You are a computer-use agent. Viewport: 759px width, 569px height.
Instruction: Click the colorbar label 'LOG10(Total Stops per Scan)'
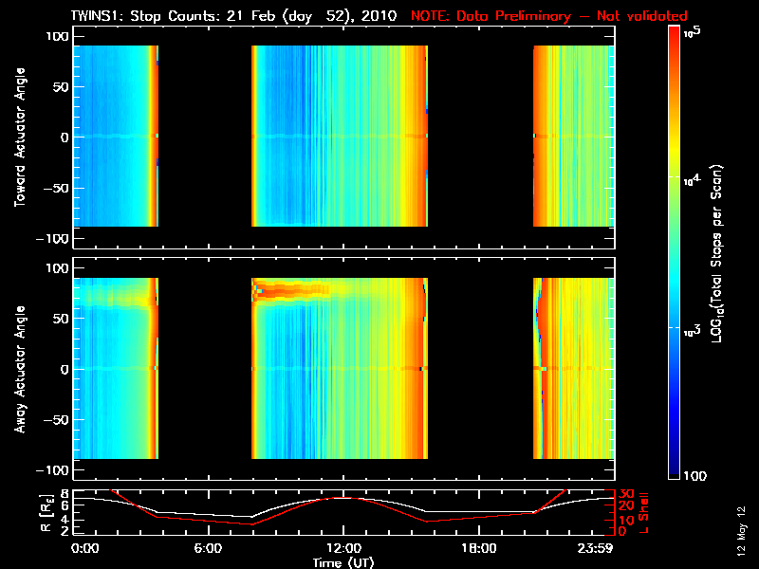click(716, 253)
